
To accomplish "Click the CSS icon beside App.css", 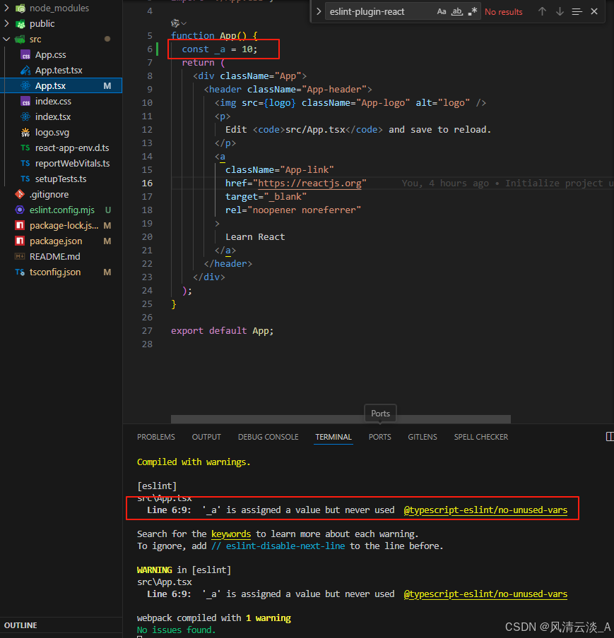I will [x=25, y=55].
